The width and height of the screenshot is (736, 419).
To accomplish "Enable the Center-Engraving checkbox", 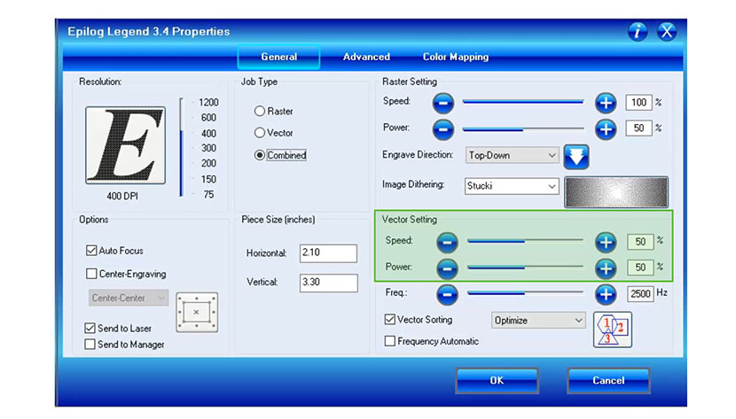I will [91, 274].
